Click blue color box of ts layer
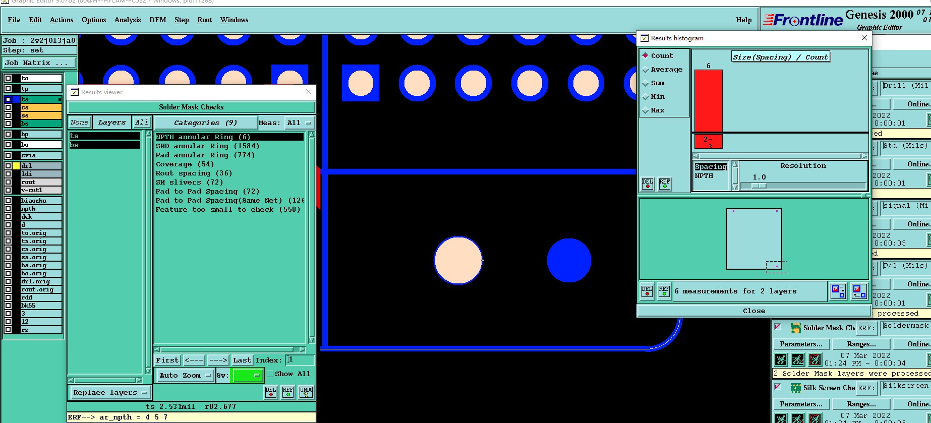931x423 pixels. pos(16,99)
